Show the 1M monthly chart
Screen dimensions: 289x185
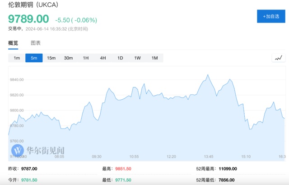pyautogui.click(x=154, y=58)
